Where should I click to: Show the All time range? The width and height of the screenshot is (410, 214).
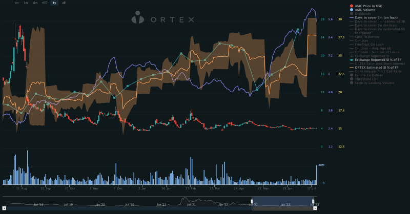pos(64,3)
